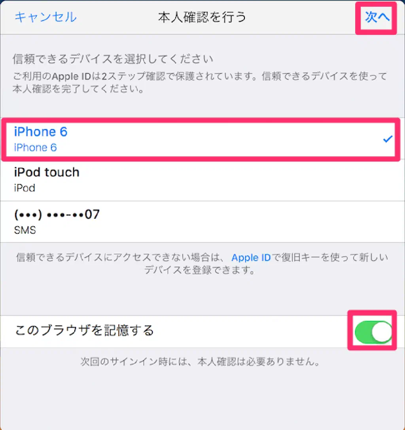Select the SMS number ending in 07
This screenshot has width=405, height=430.
pos(202,222)
